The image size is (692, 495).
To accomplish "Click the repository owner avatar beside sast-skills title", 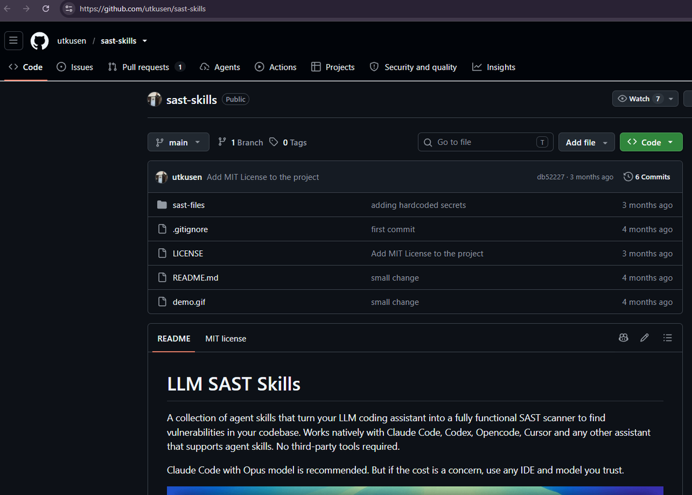I will pos(155,99).
